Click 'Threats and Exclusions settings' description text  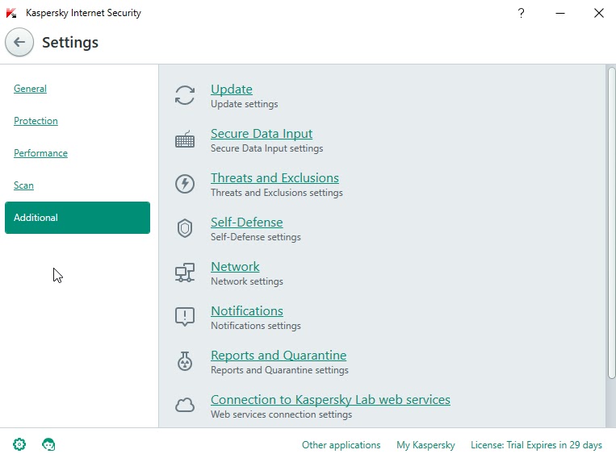tap(277, 193)
